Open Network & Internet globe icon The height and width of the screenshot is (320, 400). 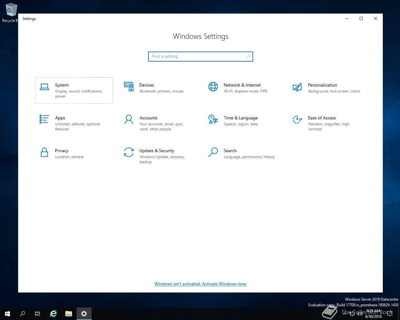pos(213,87)
